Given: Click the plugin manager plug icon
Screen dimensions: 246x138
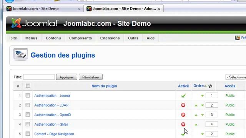Looking at the screenshot, I should (20, 54).
